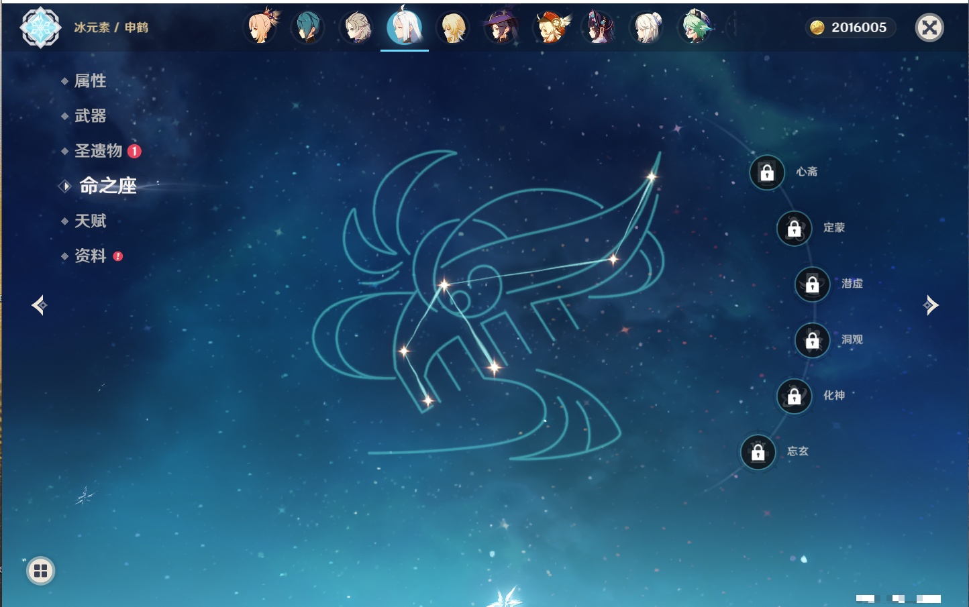Open the 天赋 talents section

click(90, 221)
